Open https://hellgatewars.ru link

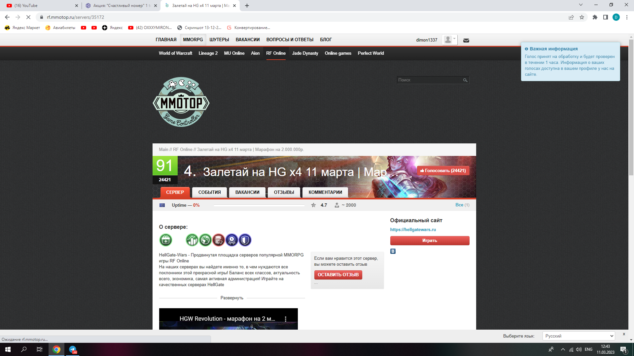pos(413,230)
